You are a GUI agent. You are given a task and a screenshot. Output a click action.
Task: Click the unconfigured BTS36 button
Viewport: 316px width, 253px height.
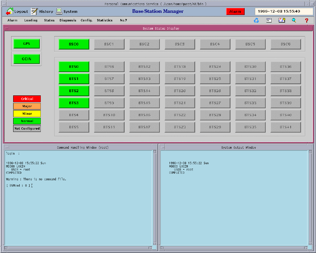coord(285,67)
